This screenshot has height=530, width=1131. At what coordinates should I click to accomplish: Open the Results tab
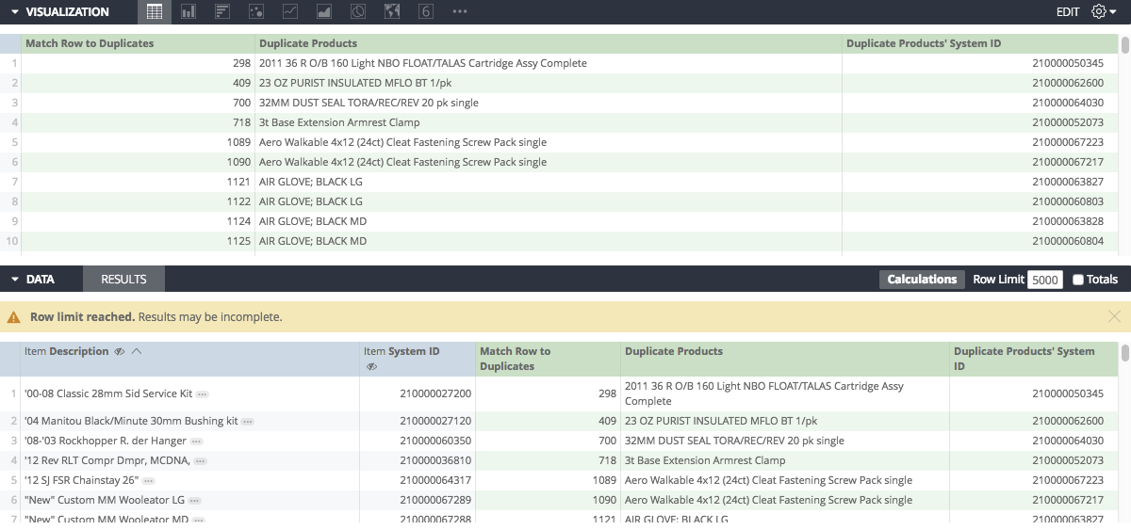pyautogui.click(x=123, y=280)
